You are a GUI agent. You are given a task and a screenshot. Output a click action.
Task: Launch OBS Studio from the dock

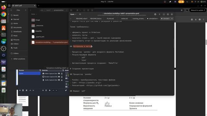4,49
